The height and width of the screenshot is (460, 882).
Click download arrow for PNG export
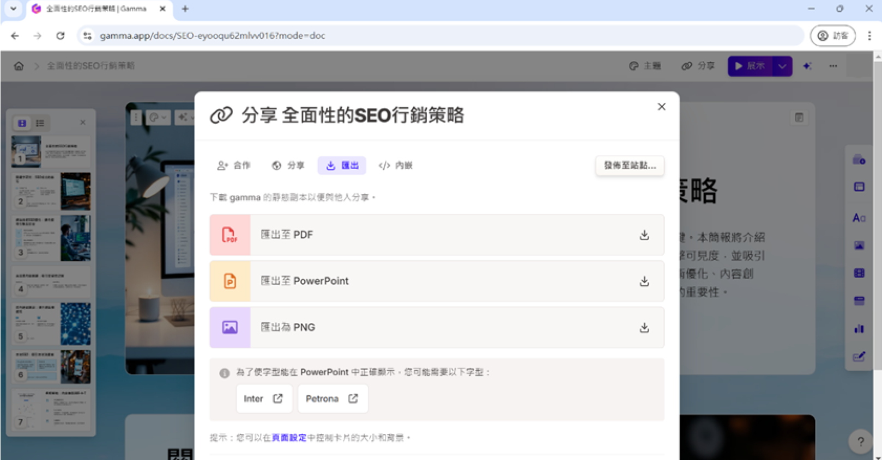644,327
